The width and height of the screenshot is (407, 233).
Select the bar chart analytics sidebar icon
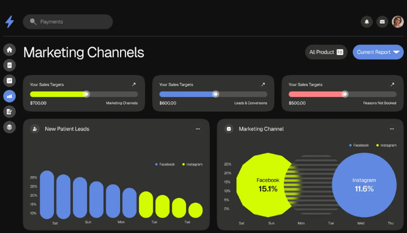tap(9, 96)
